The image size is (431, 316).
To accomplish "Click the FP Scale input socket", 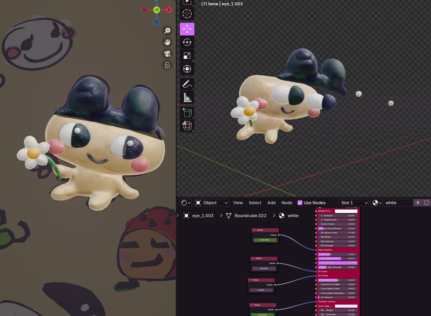I will (316, 272).
